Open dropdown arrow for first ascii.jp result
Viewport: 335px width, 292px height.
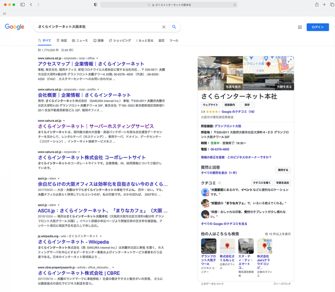click(x=58, y=178)
